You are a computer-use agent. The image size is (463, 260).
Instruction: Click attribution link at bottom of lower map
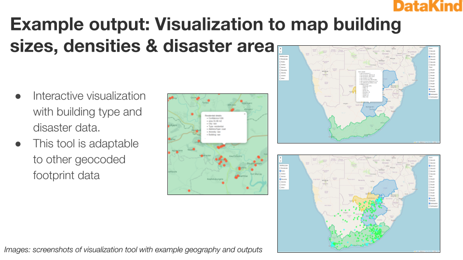tap(427, 251)
